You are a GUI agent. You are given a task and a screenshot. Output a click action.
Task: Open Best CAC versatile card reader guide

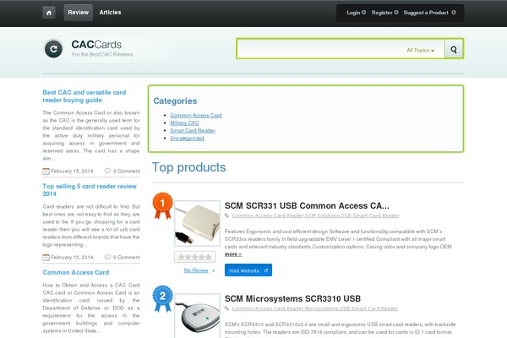[x=84, y=96]
